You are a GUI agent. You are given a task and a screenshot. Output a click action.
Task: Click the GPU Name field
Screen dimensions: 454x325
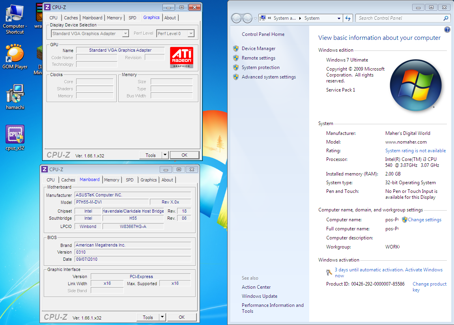click(x=120, y=50)
